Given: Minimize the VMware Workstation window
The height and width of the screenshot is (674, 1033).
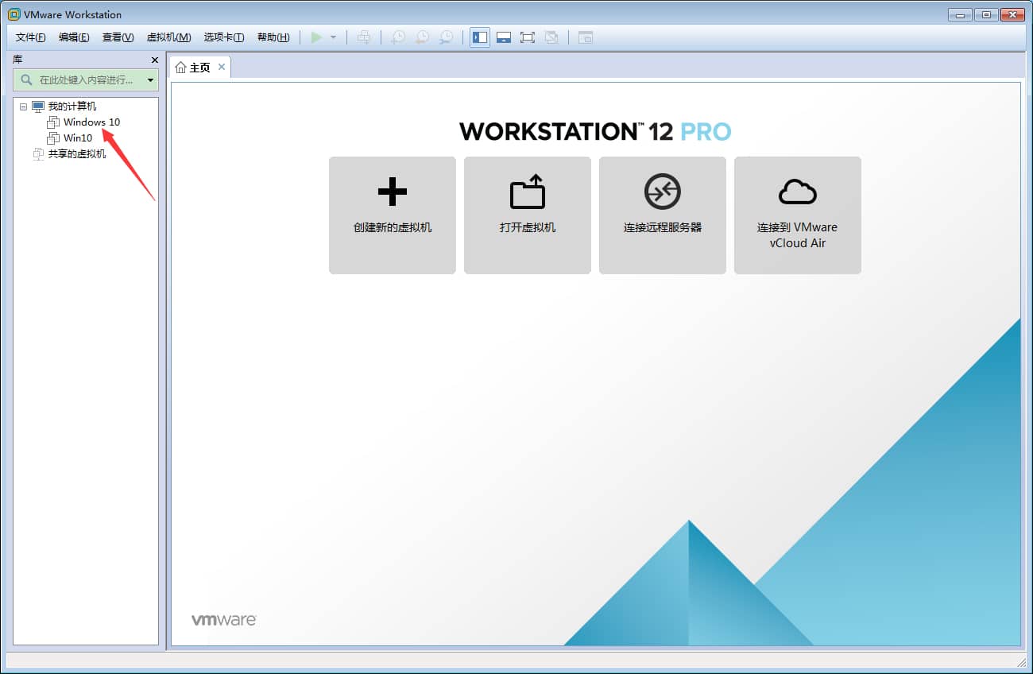Looking at the screenshot, I should [959, 14].
